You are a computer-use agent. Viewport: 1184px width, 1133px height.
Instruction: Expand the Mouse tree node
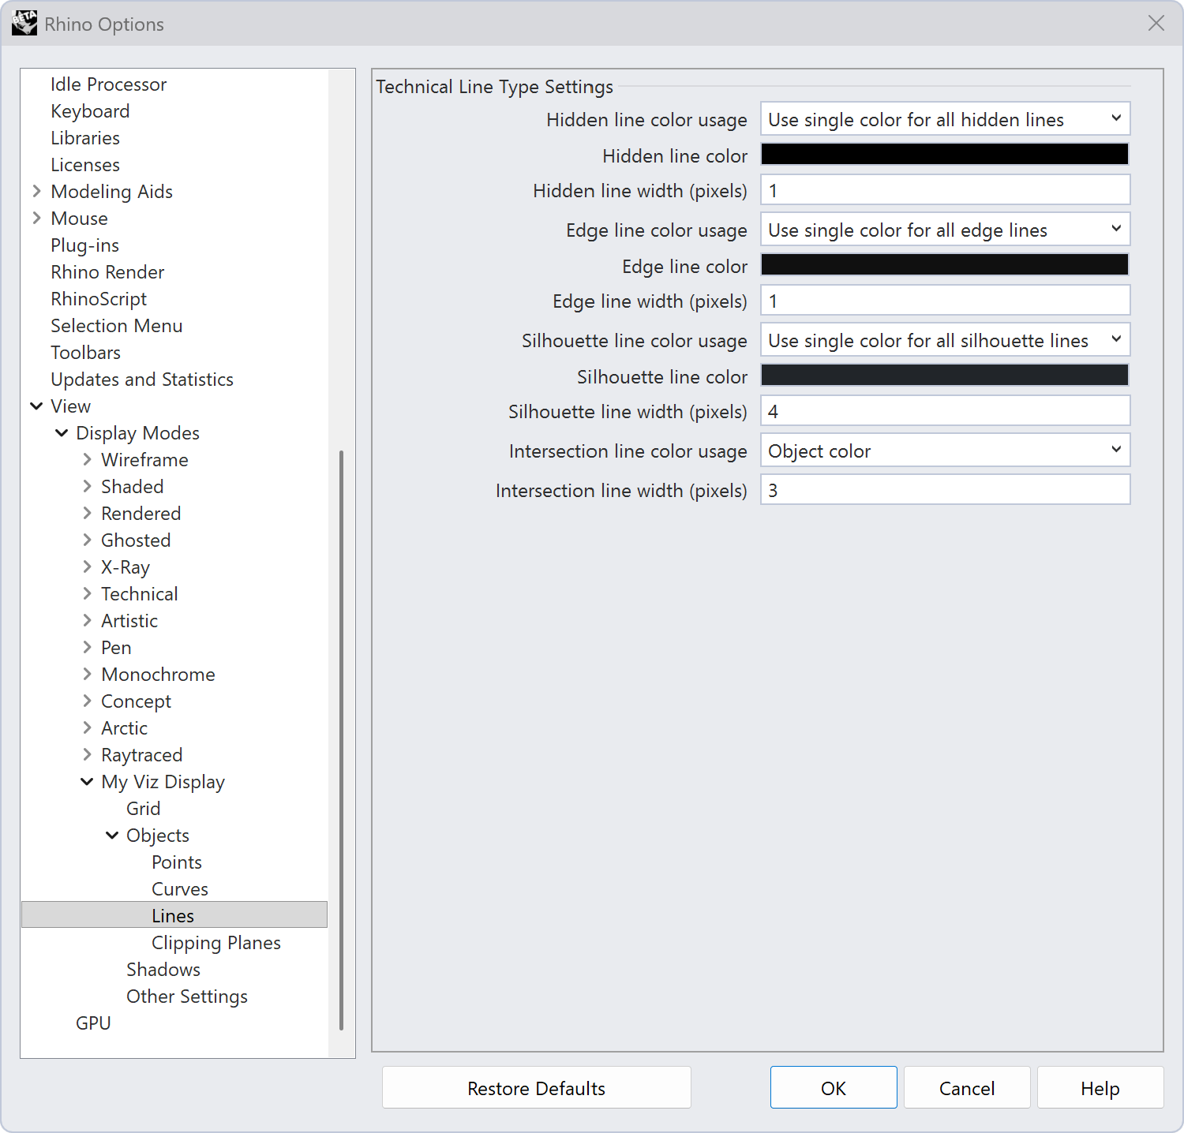[x=36, y=218]
